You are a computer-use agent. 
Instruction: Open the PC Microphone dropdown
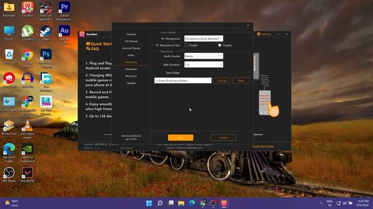203,39
